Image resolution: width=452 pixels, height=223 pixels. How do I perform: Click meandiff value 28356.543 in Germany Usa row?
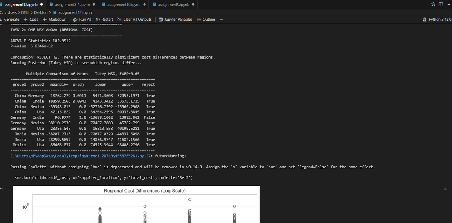(60, 129)
